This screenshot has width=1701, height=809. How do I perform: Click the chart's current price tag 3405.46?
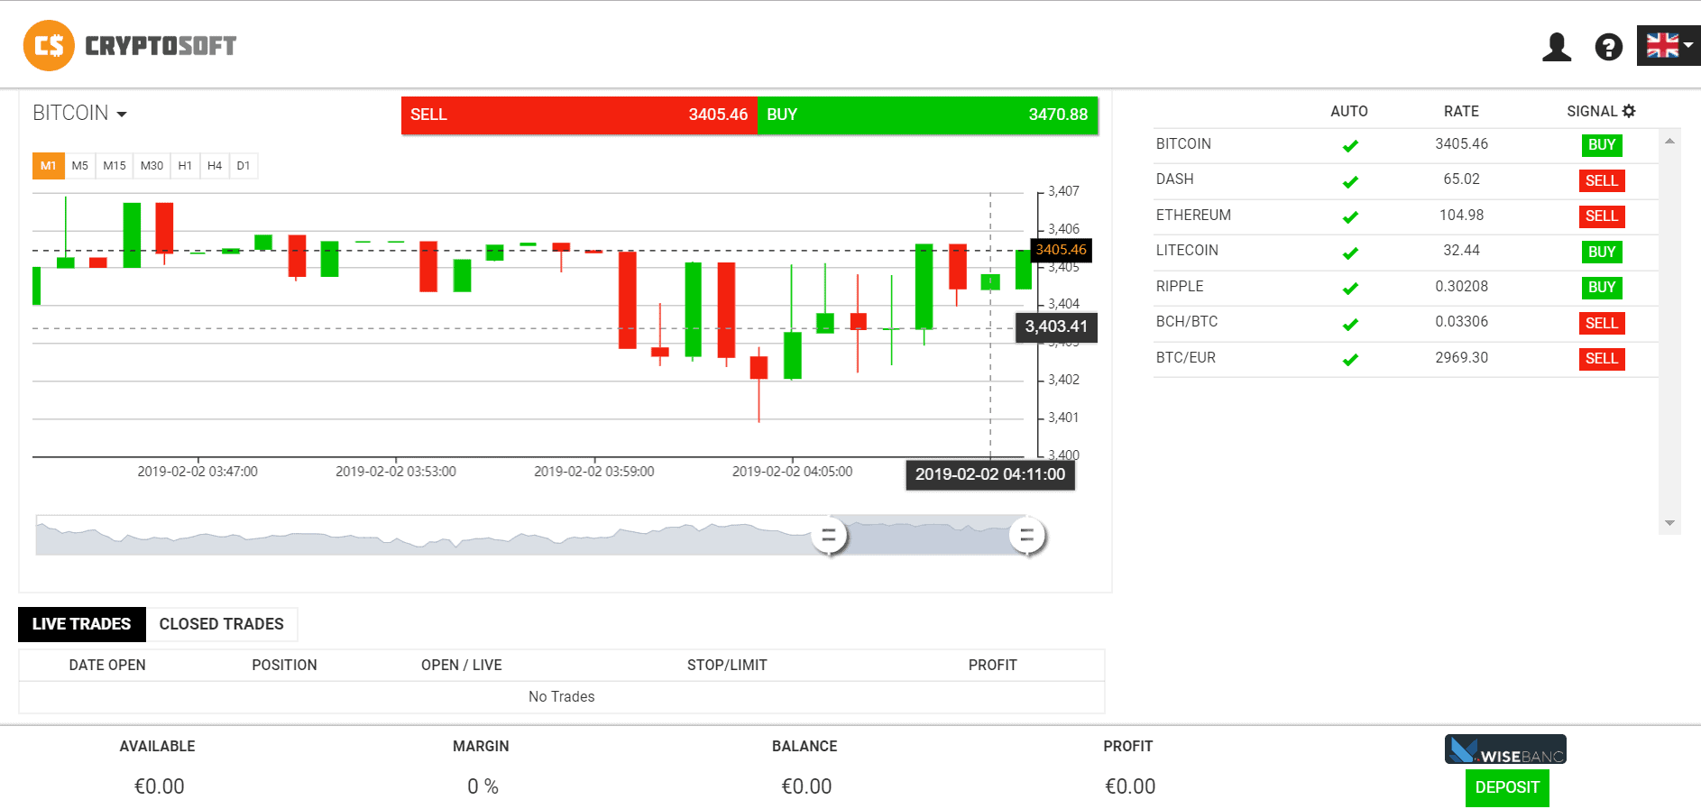[1062, 250]
